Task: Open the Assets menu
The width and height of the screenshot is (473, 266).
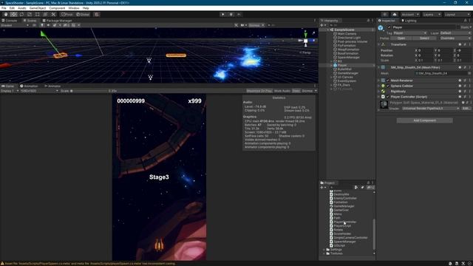Action: pyautogui.click(x=22, y=8)
